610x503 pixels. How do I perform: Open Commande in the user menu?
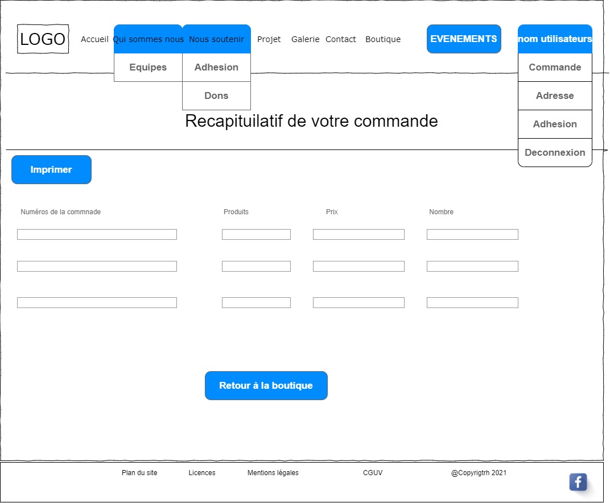(x=555, y=68)
